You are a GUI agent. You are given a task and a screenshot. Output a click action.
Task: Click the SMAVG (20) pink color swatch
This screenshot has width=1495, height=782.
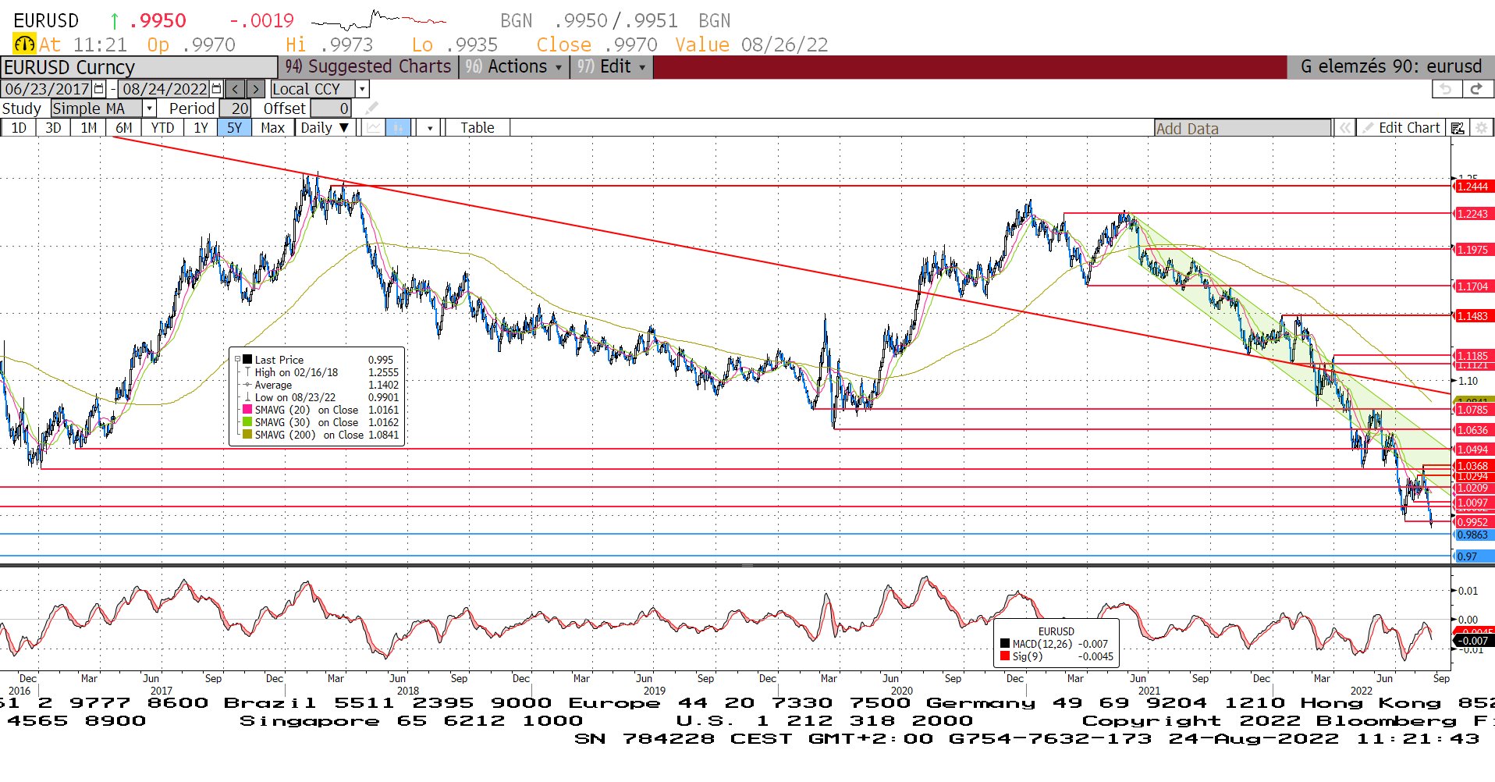coord(247,410)
